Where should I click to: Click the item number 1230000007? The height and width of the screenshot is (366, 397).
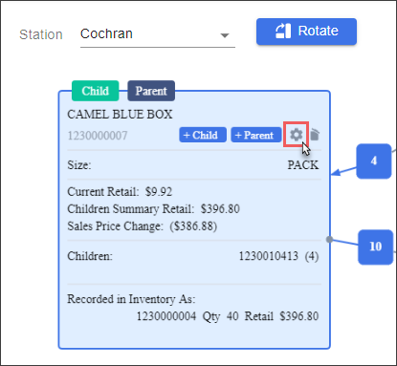point(98,136)
